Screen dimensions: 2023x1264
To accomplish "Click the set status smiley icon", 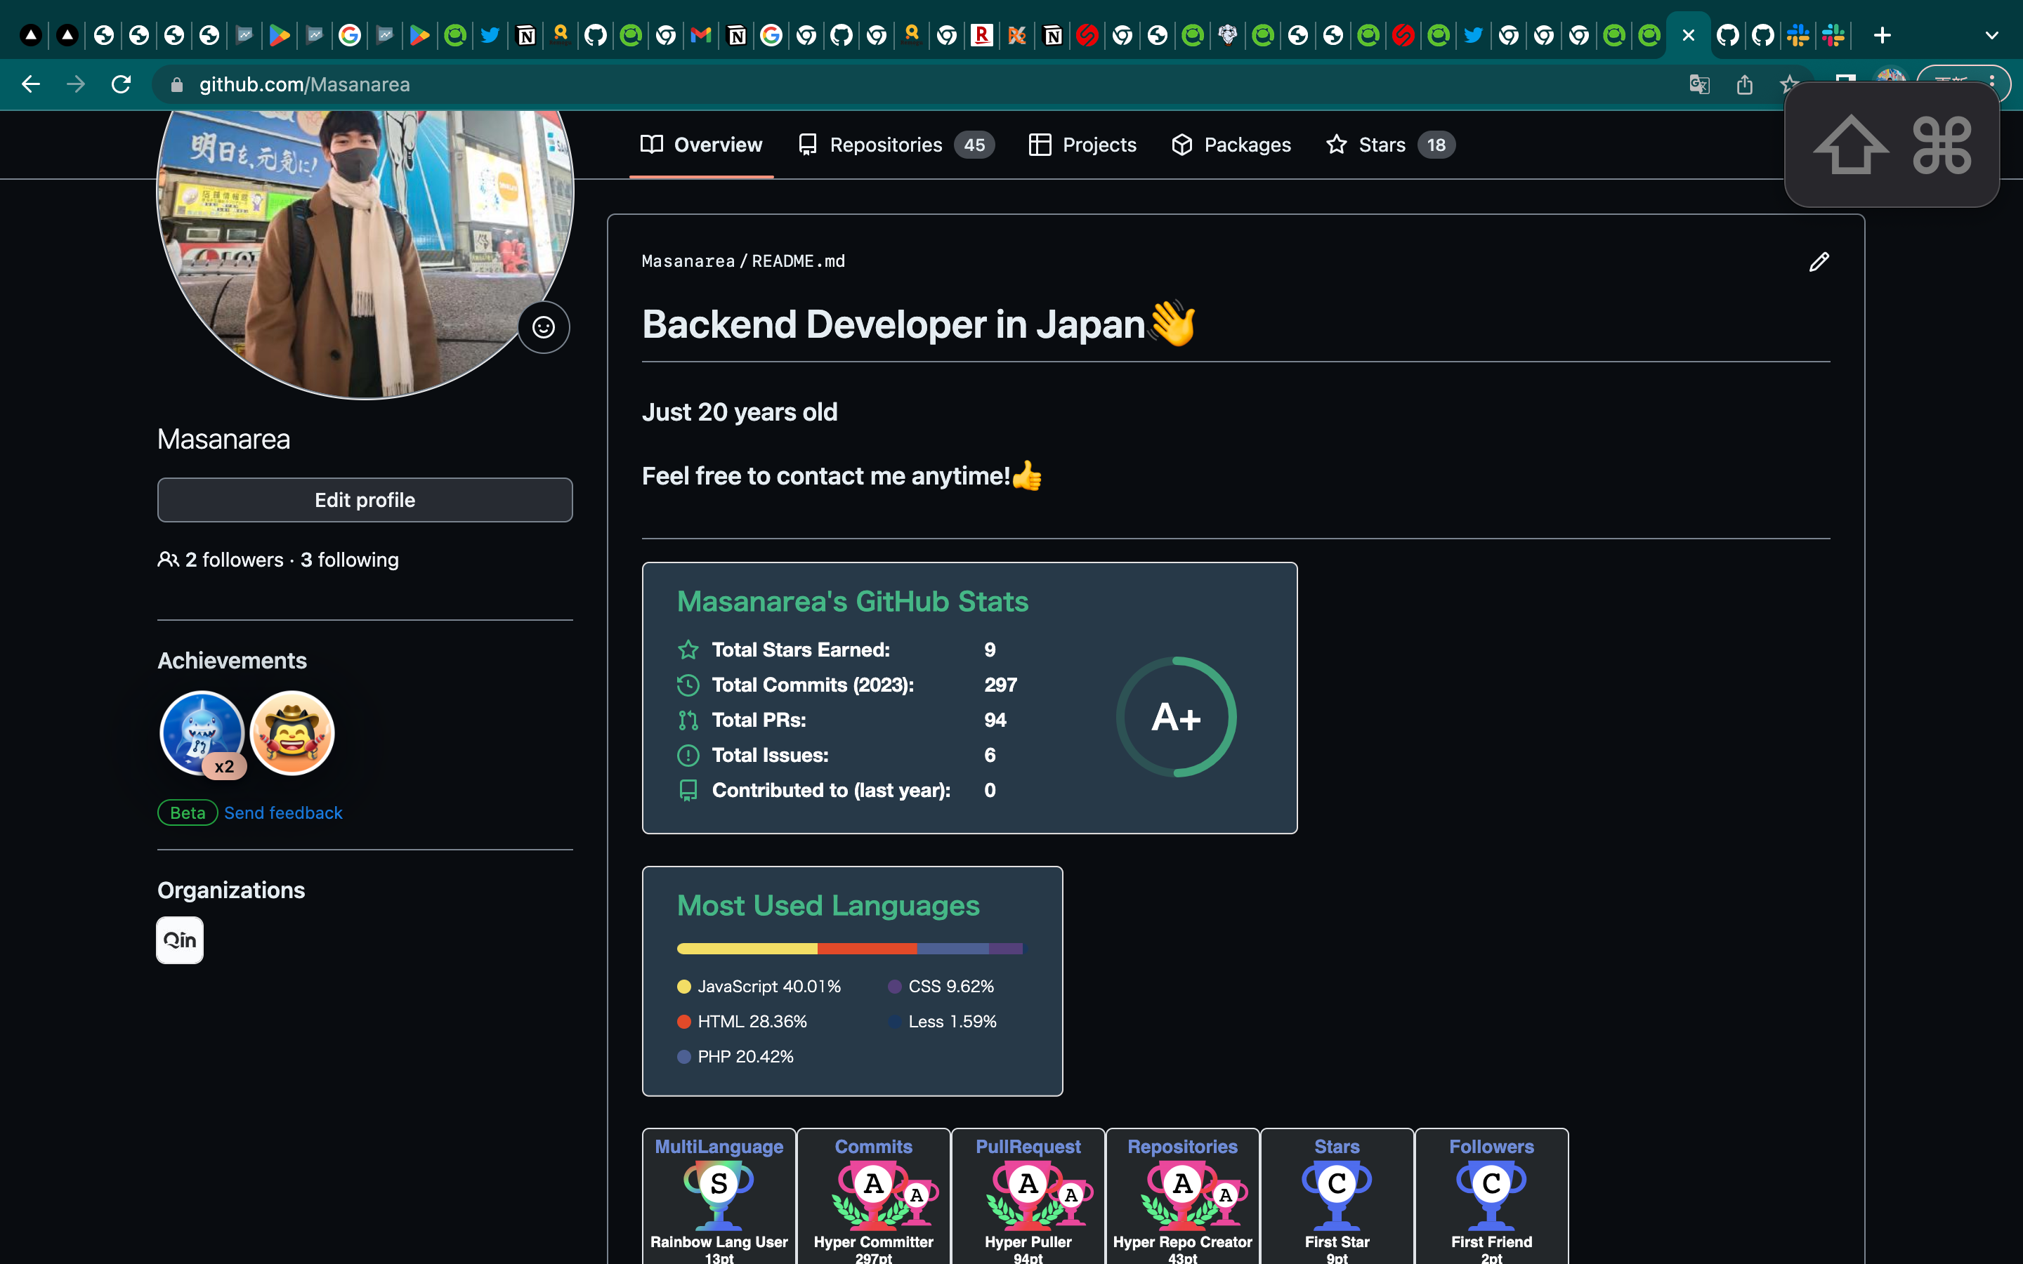I will 544,327.
